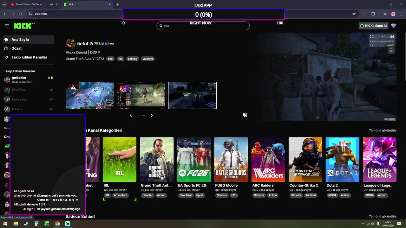
Task: Open Takip Edilen Kanallar in sidebar
Action: (x=28, y=57)
